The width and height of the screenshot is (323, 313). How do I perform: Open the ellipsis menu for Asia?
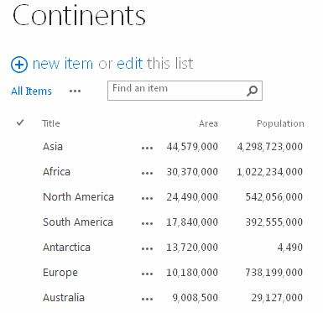(x=148, y=149)
